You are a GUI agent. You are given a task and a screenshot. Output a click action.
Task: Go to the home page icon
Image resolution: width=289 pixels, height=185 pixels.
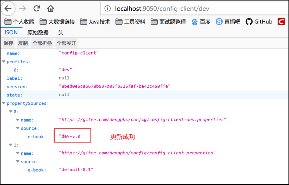(50, 9)
